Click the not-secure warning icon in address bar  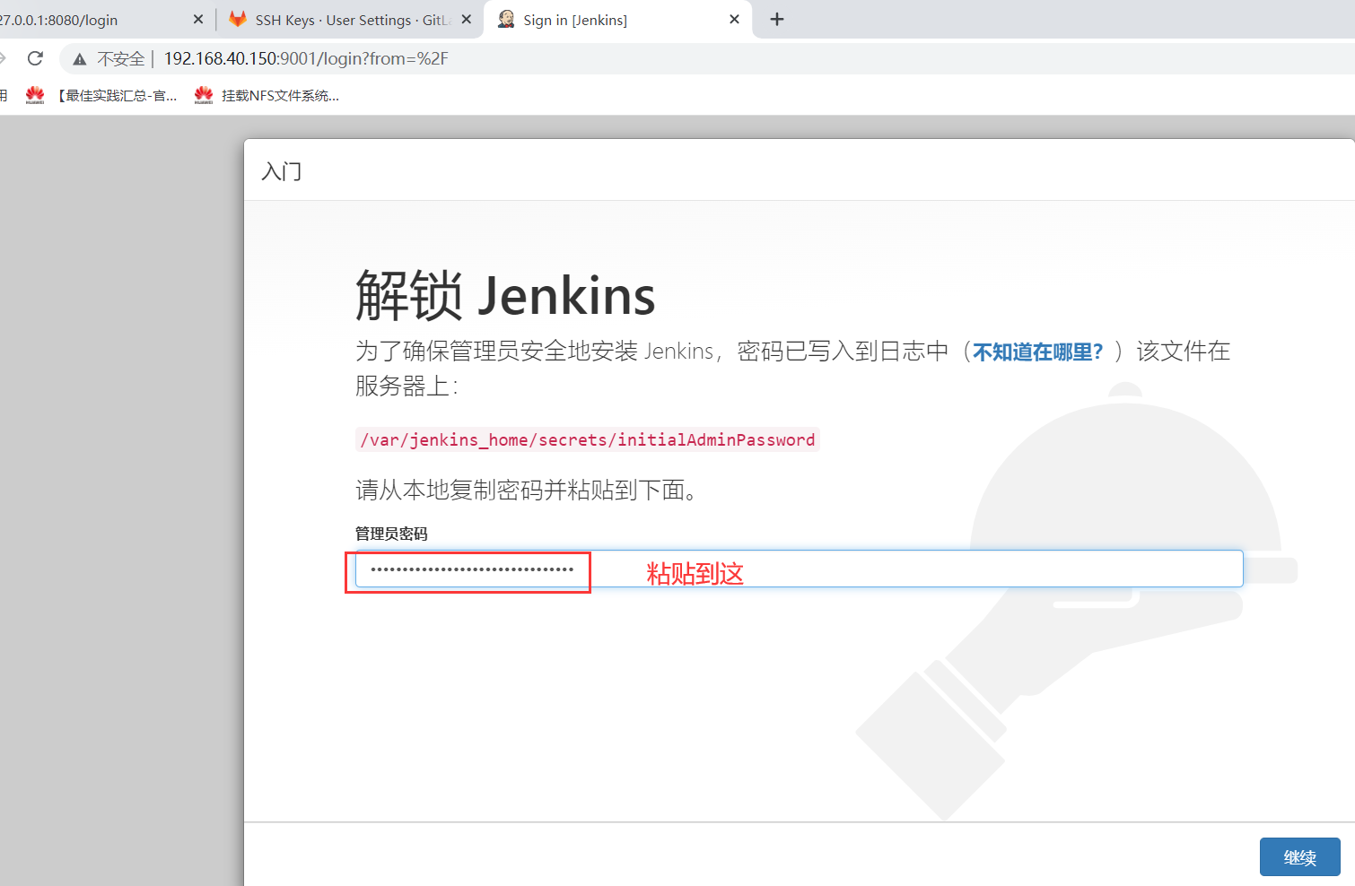click(80, 59)
